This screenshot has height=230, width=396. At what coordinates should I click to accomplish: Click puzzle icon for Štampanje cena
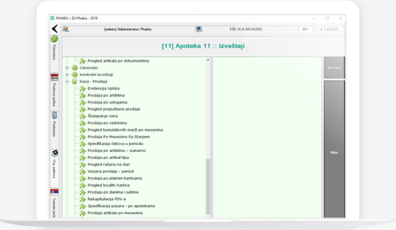point(83,116)
